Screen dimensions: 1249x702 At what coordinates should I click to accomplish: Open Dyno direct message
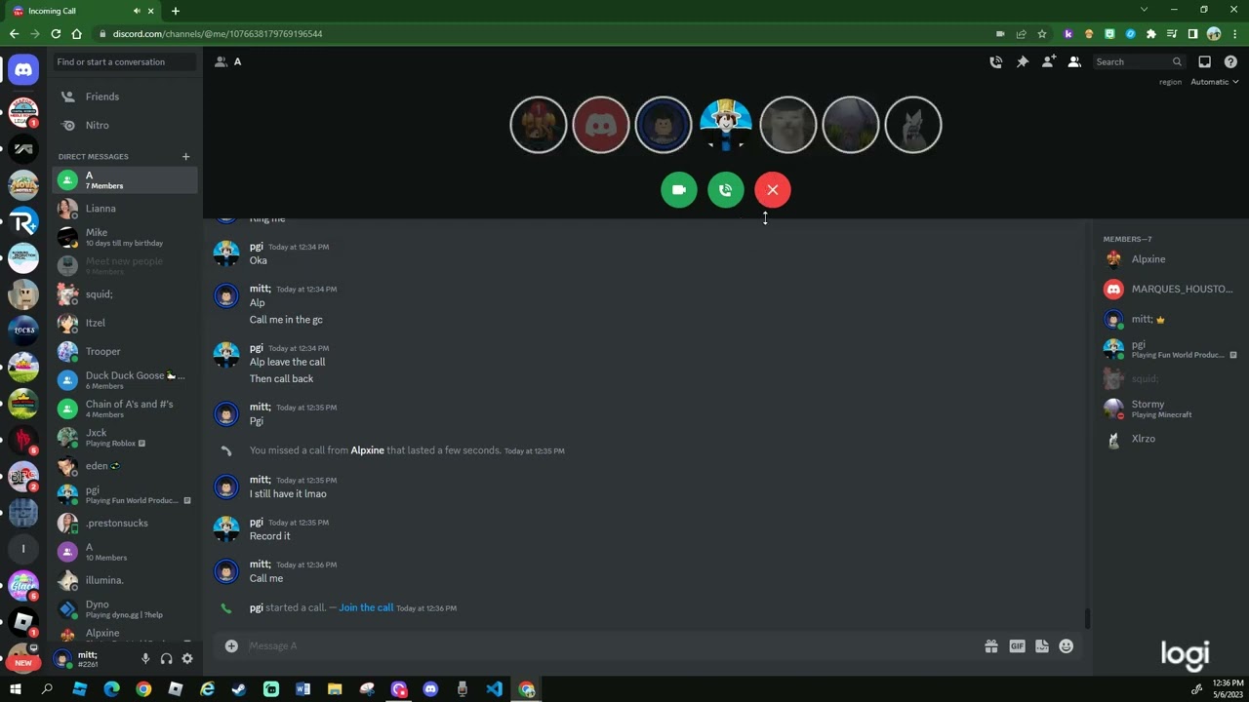(125, 608)
